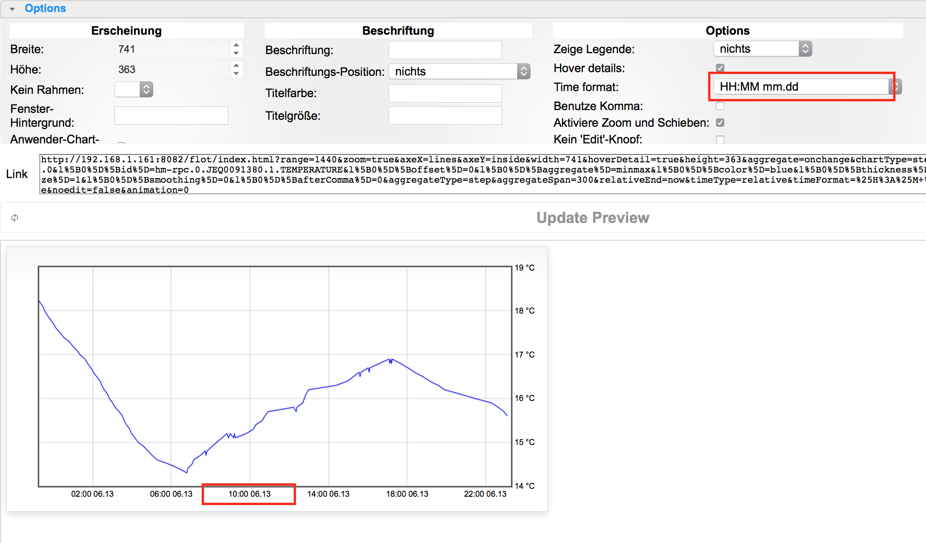Increase Höhe value with up stepper arrow
926x543 pixels.
(236, 65)
